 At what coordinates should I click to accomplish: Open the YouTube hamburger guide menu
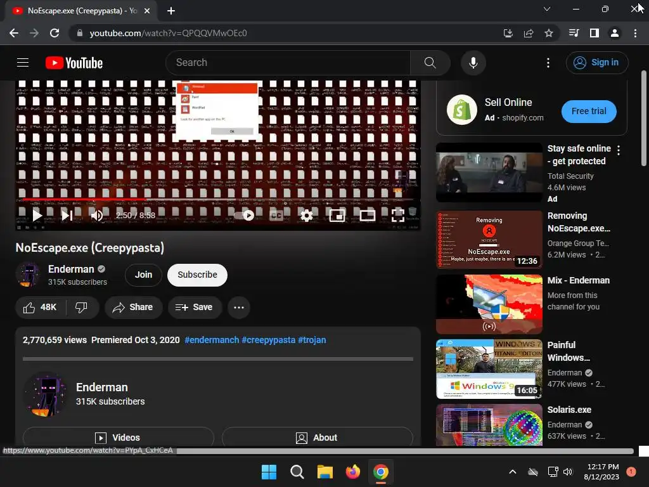pyautogui.click(x=23, y=63)
